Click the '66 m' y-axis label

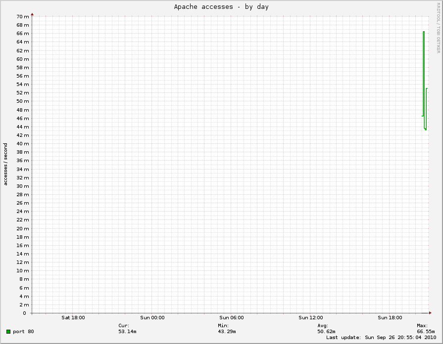coord(23,33)
